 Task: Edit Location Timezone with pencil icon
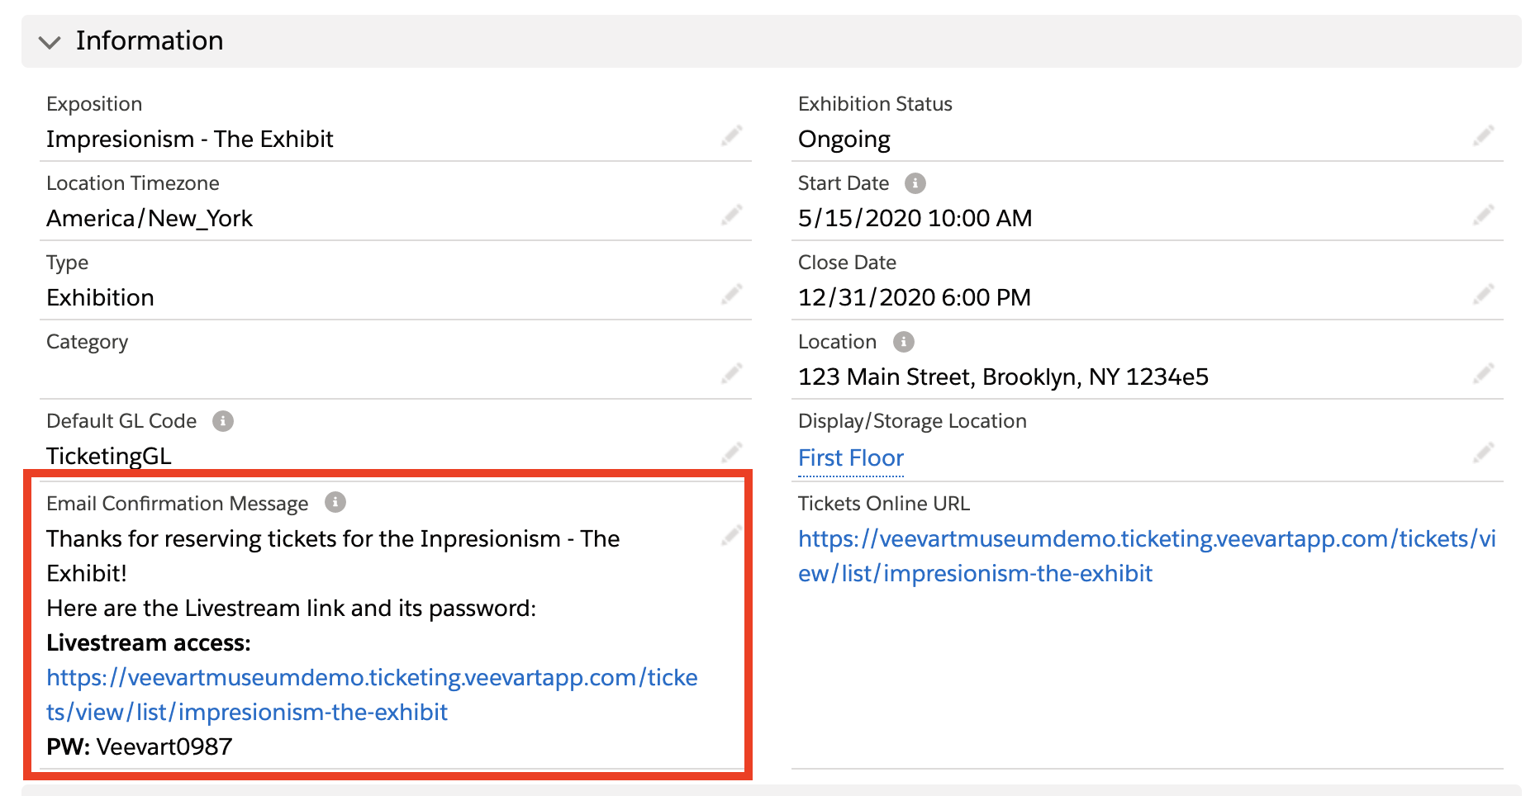pos(731,215)
